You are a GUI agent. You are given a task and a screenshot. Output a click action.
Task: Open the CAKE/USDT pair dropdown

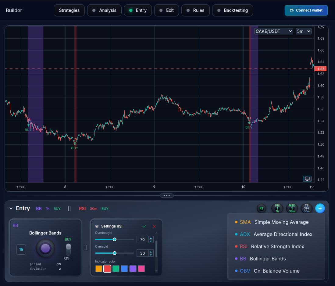coord(274,31)
